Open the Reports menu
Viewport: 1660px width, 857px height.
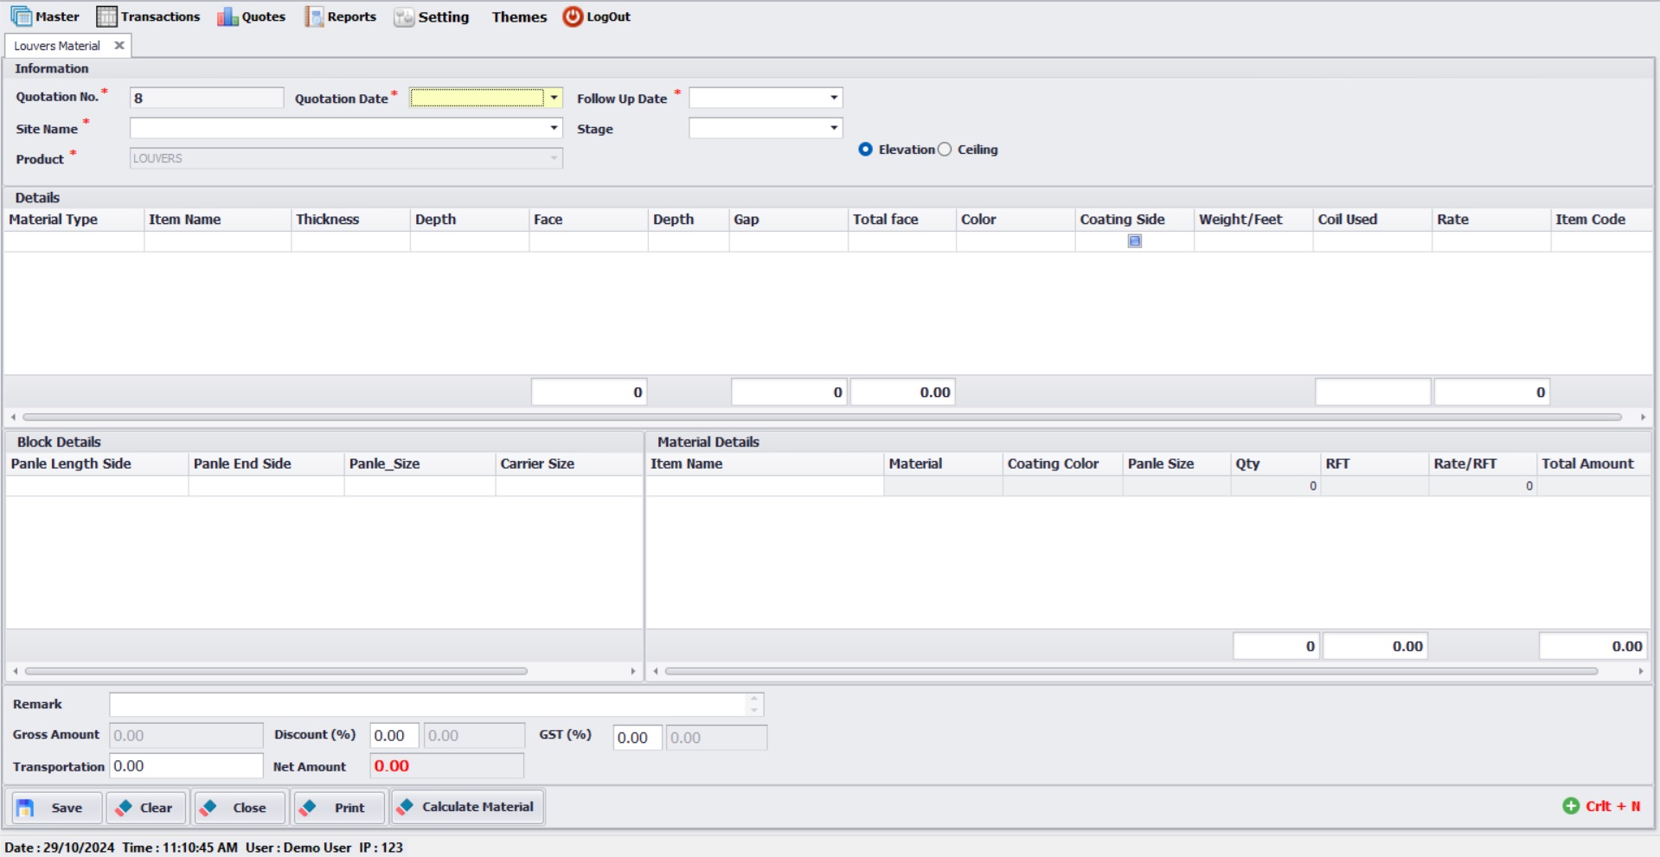(340, 16)
